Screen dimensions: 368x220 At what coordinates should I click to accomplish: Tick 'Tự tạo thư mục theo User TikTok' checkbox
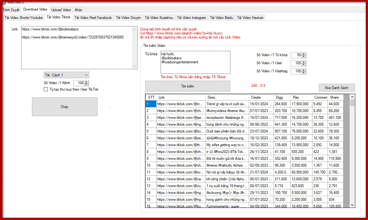[x=46, y=89]
